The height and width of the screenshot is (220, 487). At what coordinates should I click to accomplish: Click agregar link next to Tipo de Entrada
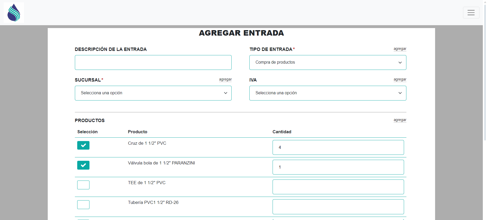[400, 49]
